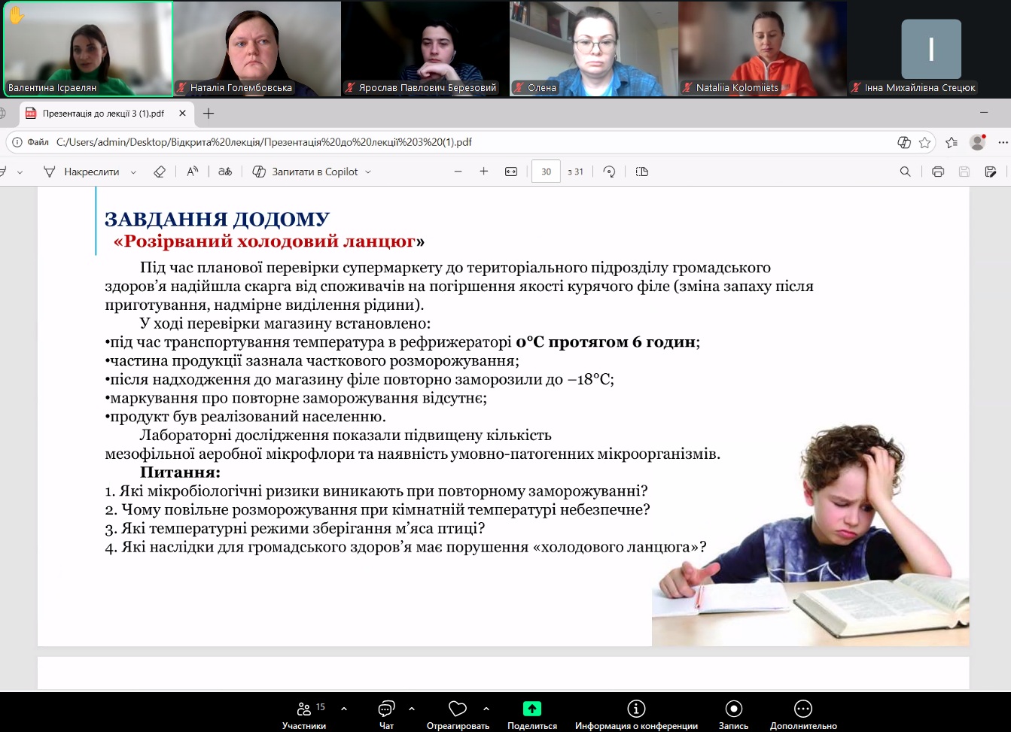Image resolution: width=1011 pixels, height=732 pixels.
Task: Click the address bar URL
Action: click(x=264, y=142)
